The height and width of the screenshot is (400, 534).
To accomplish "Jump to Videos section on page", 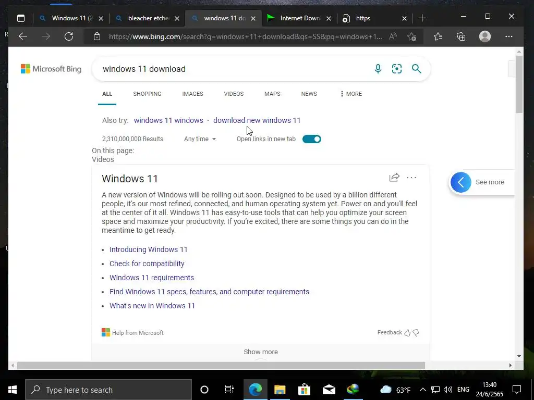I will pyautogui.click(x=103, y=159).
